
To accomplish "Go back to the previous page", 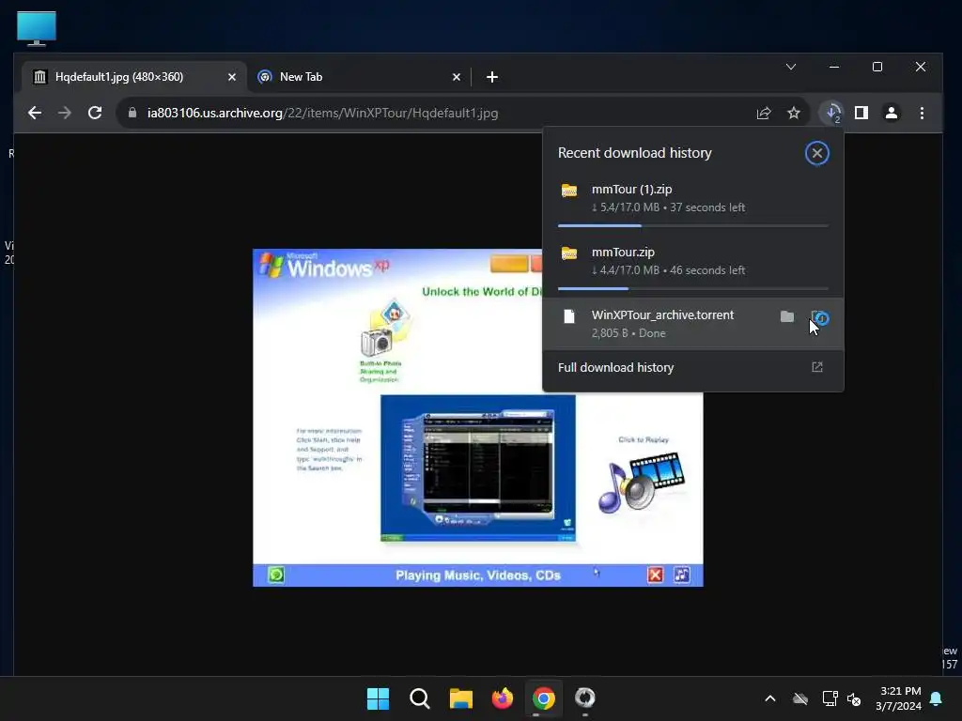I will pyautogui.click(x=35, y=113).
